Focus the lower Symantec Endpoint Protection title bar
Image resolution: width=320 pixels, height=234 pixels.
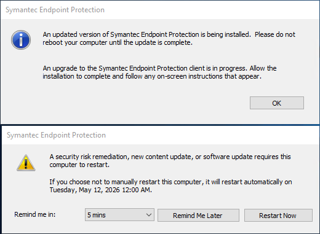[160, 135]
